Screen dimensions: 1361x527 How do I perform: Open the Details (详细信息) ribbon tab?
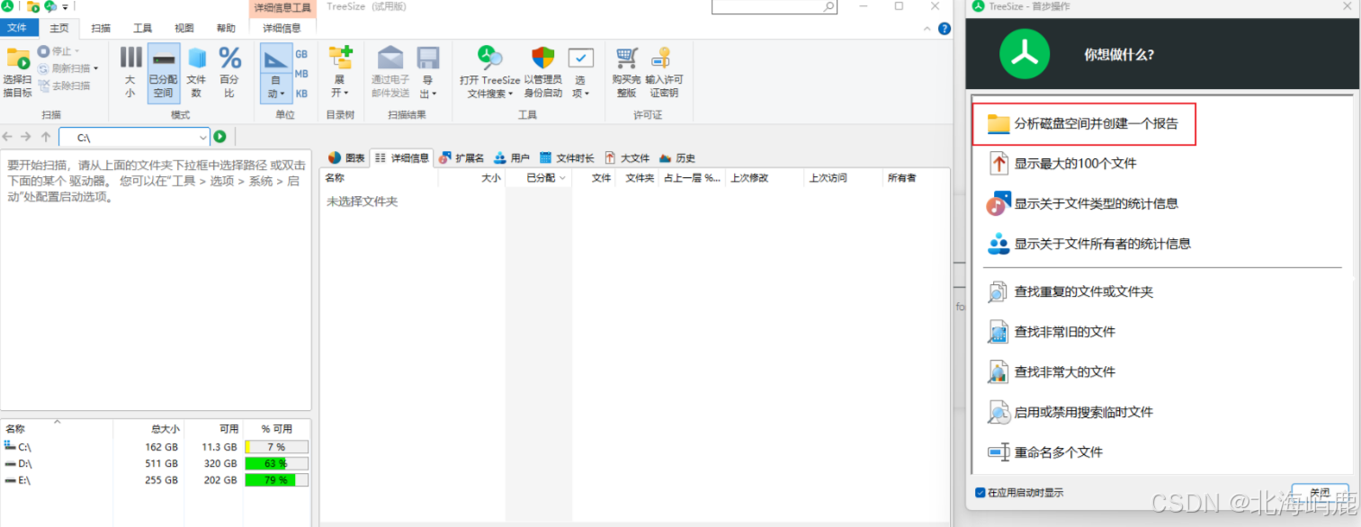point(282,28)
